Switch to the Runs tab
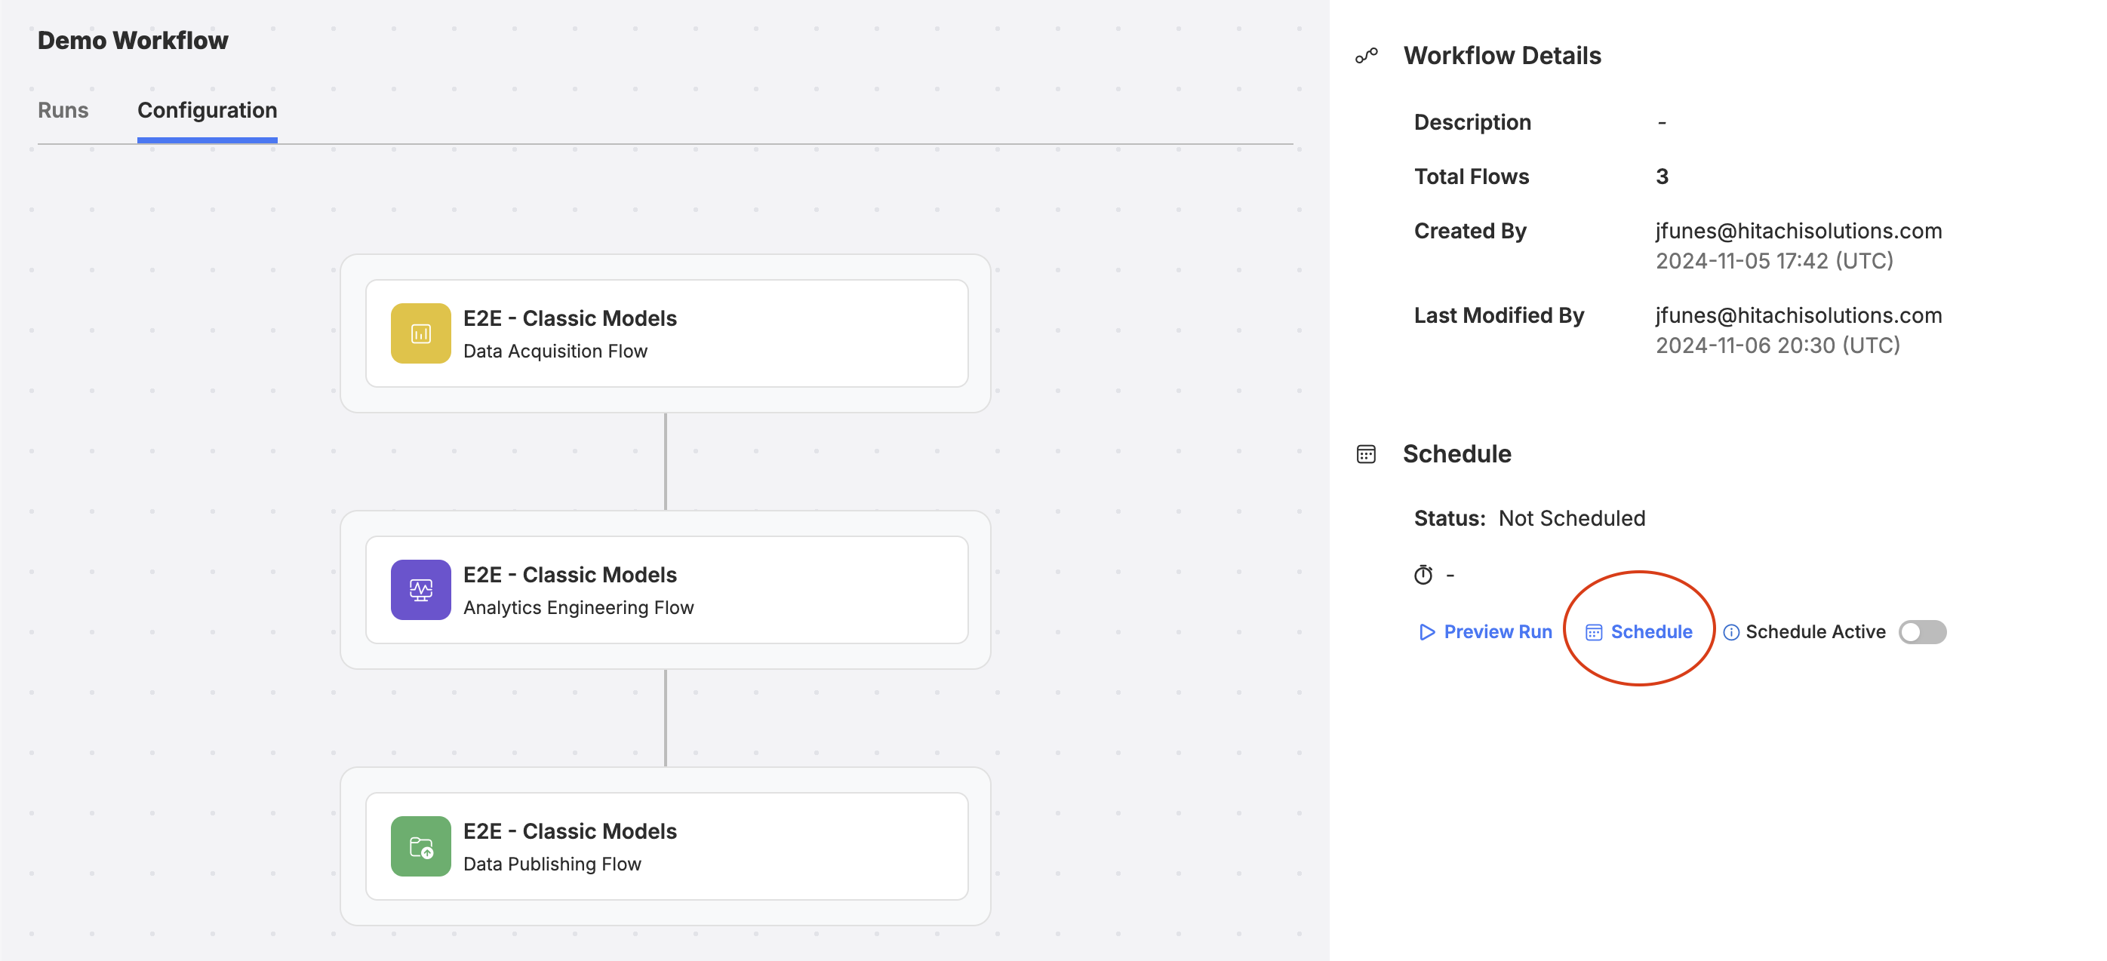Viewport: 2107px width, 961px height. point(62,110)
